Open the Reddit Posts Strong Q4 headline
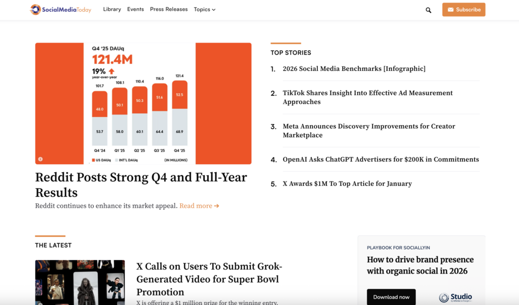Screen dimensions: 519x305 141,185
